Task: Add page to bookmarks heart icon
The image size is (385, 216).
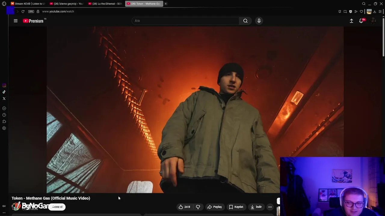Action: (x=362, y=11)
